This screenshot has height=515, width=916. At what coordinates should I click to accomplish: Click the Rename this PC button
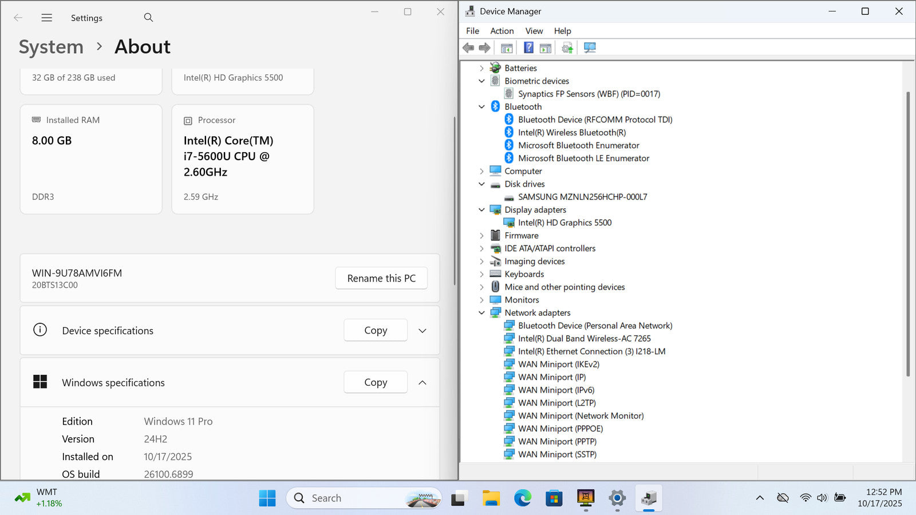point(381,278)
